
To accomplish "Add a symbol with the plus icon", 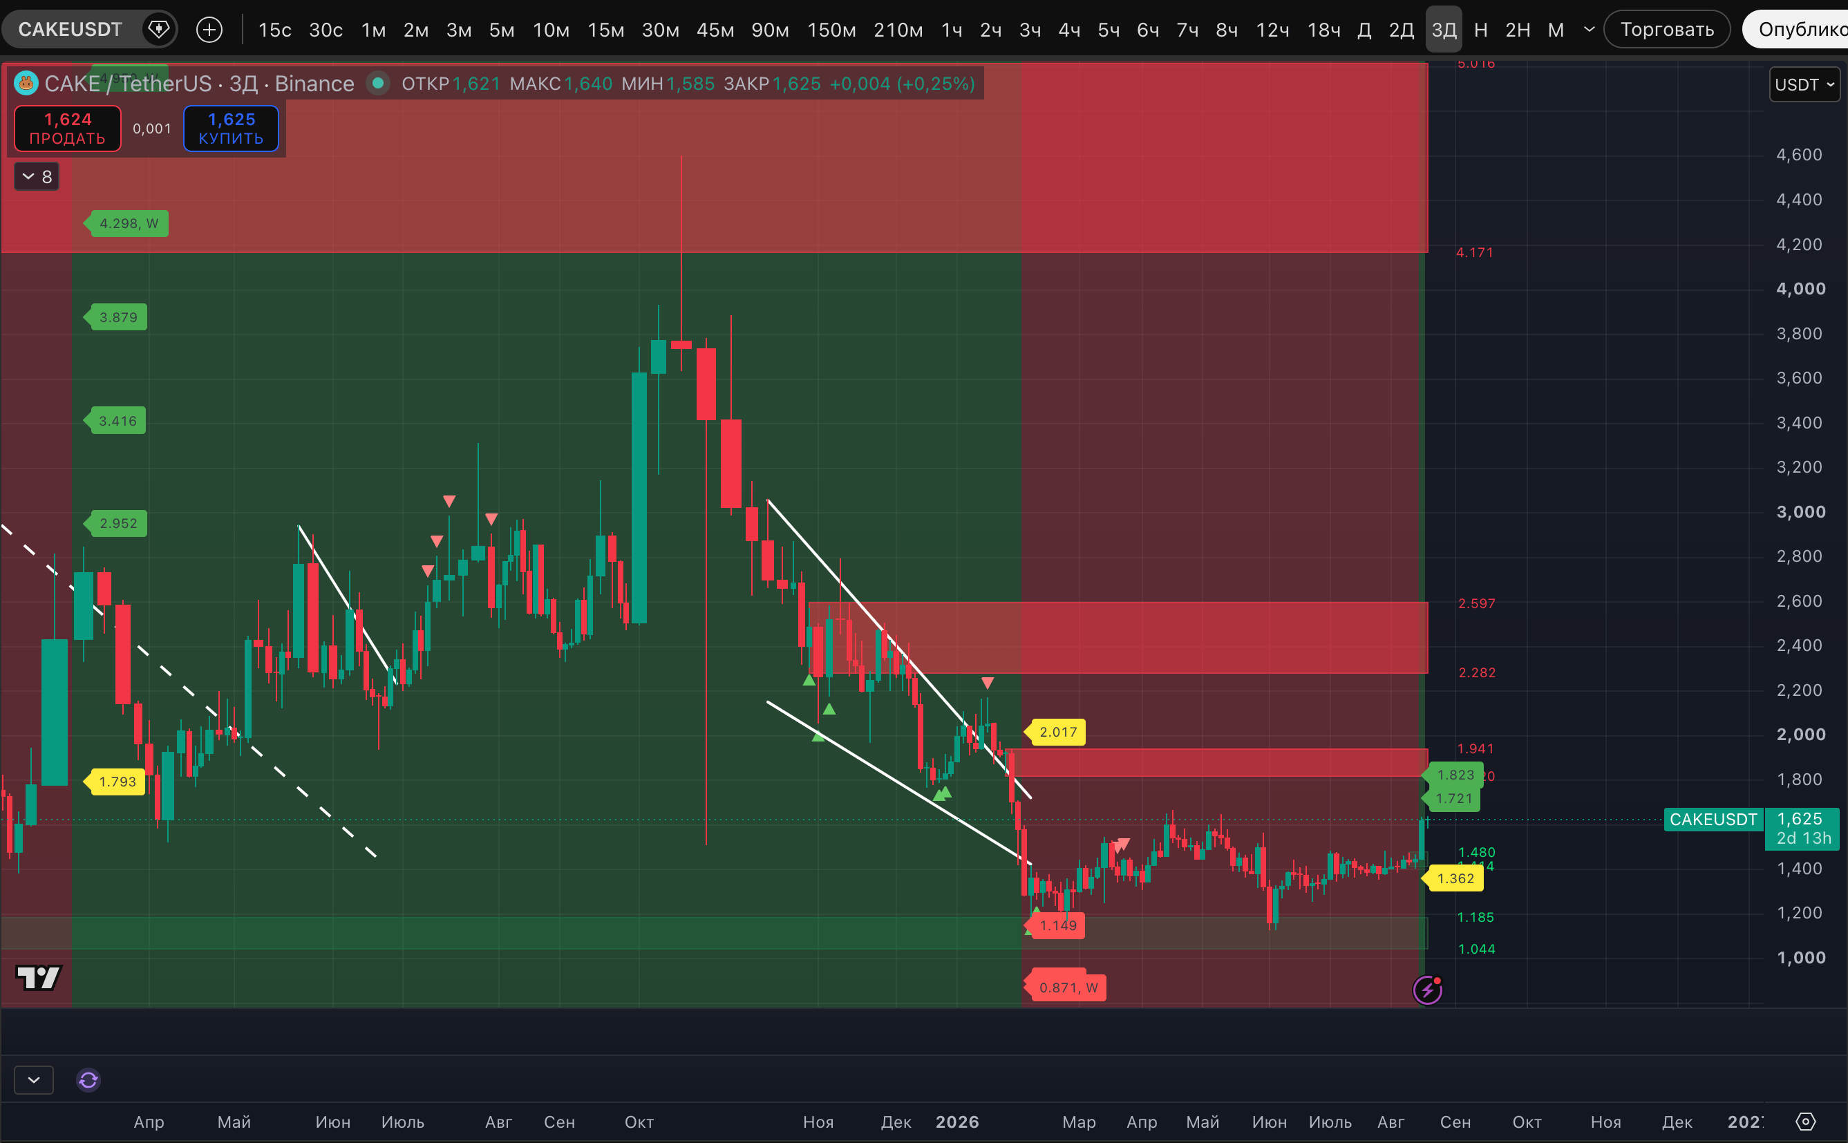I will [x=209, y=30].
